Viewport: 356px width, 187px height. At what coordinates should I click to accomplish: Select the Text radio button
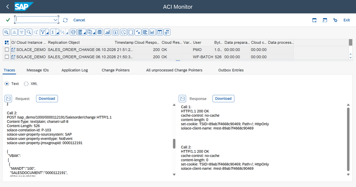click(x=7, y=84)
